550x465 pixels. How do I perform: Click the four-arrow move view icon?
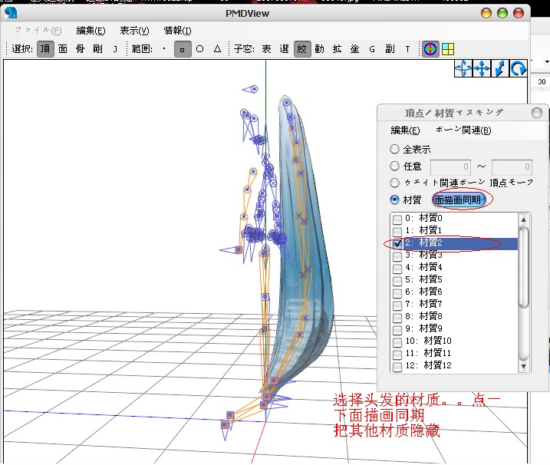482,68
